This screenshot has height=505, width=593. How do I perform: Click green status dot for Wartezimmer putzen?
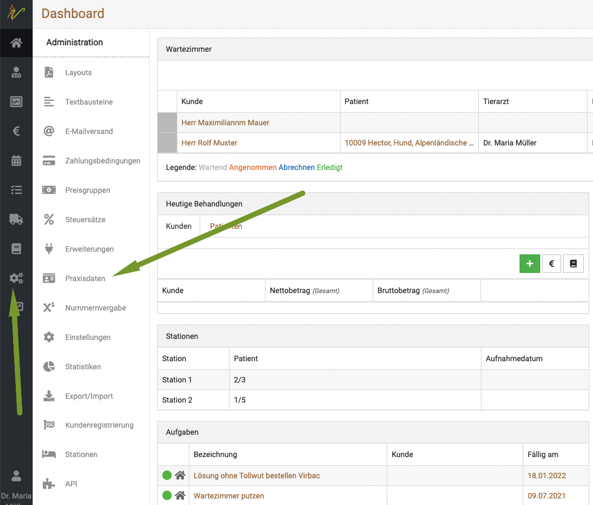click(x=167, y=495)
